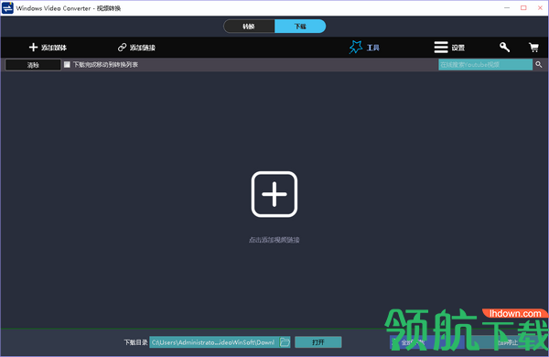Switch to the 下载 (Download) tab
The height and width of the screenshot is (357, 549).
point(300,27)
